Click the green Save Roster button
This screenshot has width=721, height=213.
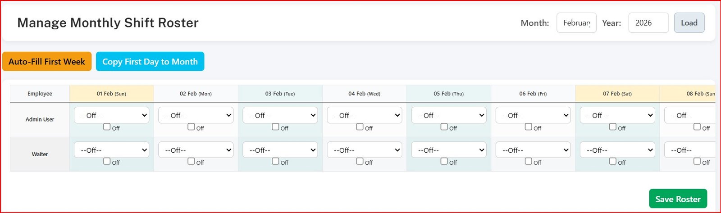678,199
